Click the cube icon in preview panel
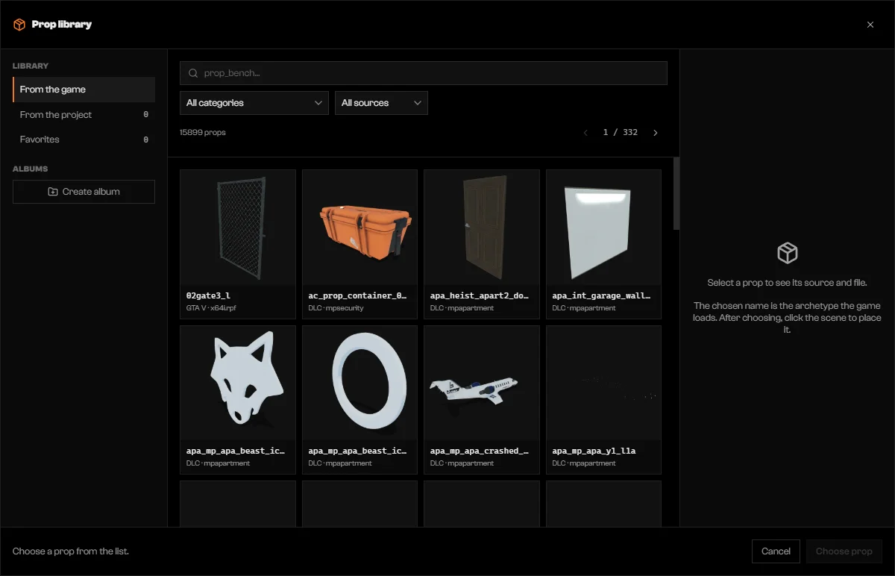 point(788,253)
